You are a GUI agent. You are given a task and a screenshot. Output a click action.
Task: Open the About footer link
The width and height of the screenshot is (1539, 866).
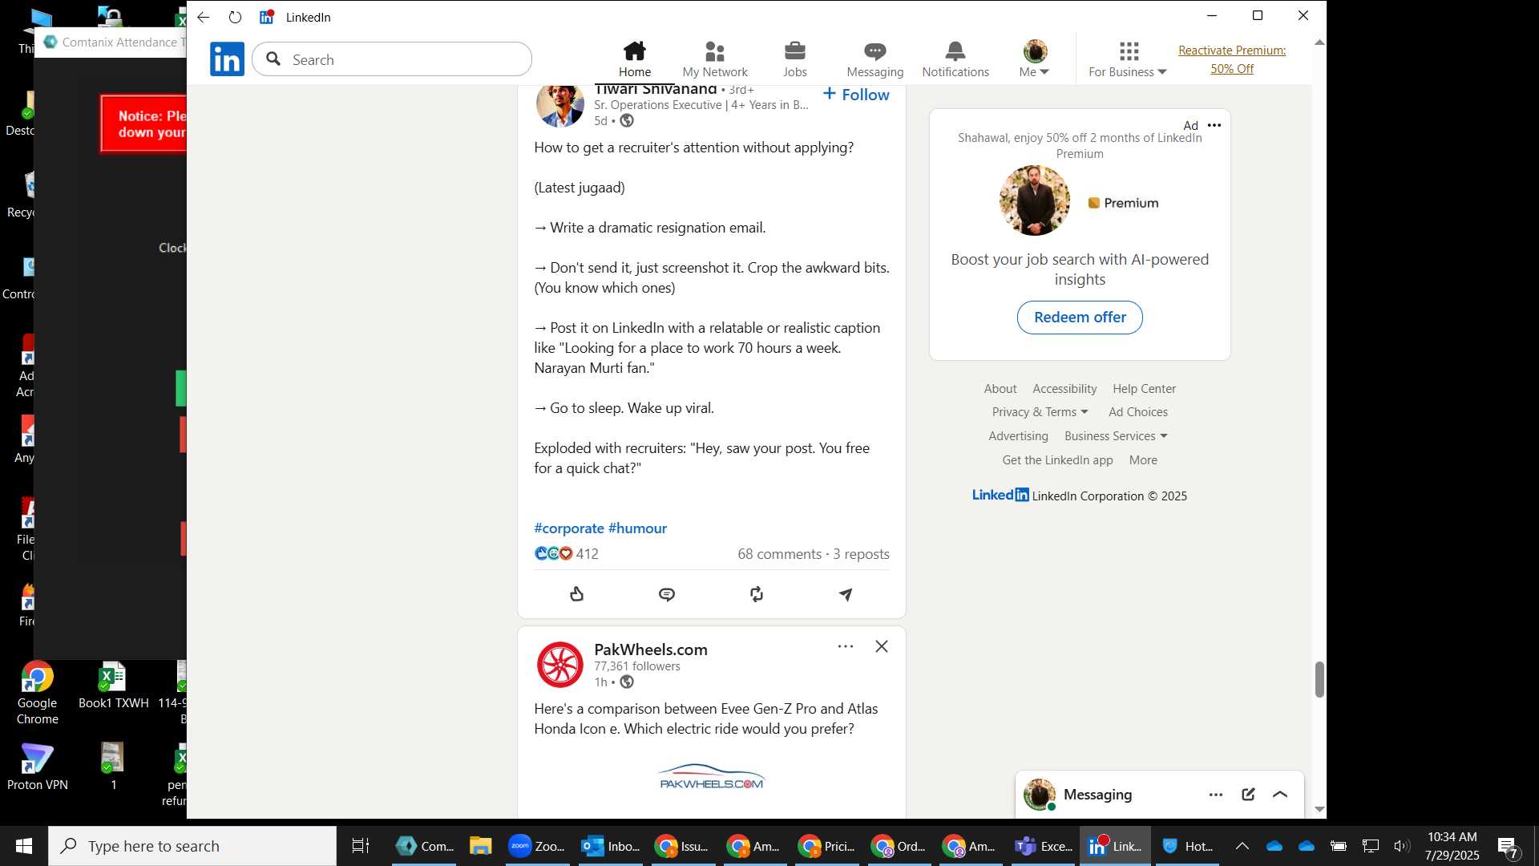[x=1000, y=389]
